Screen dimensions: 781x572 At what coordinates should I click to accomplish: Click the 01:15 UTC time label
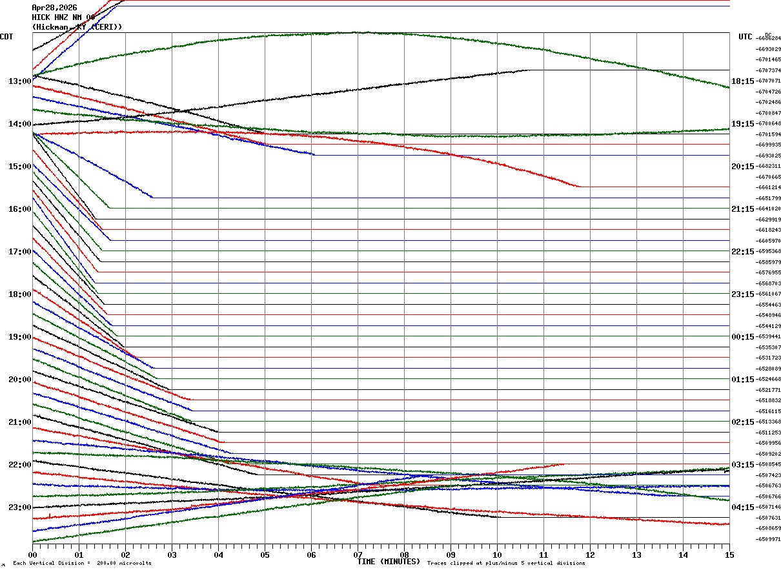coord(743,380)
